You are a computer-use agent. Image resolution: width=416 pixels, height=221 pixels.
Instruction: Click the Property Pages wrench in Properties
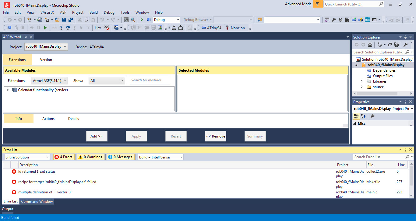point(372,116)
